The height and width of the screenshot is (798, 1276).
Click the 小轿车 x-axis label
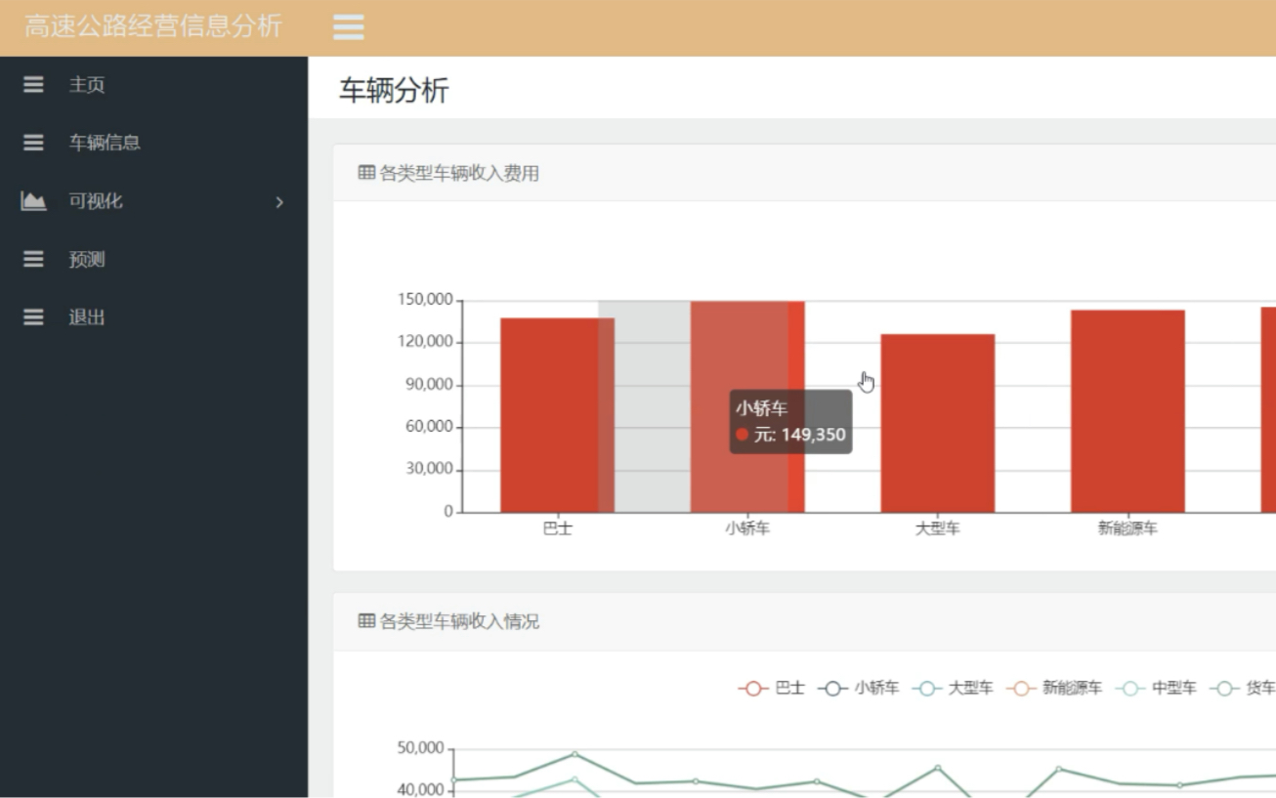click(x=747, y=528)
